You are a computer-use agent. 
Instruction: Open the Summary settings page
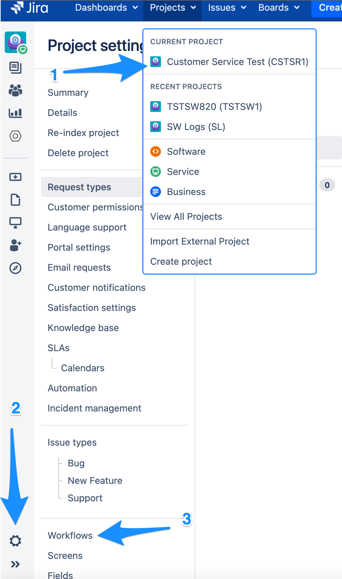(68, 92)
